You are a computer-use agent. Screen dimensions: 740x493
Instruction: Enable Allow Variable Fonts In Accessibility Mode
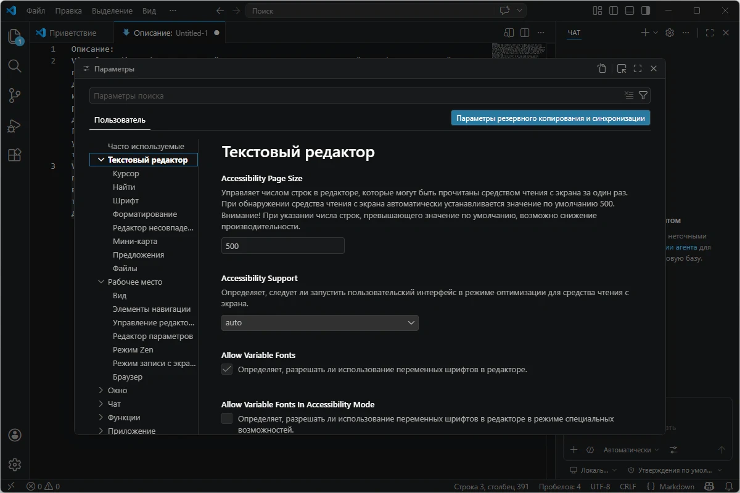click(x=227, y=419)
